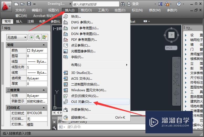Click the 厚度 value field
204x137 pixels.
(37, 84)
